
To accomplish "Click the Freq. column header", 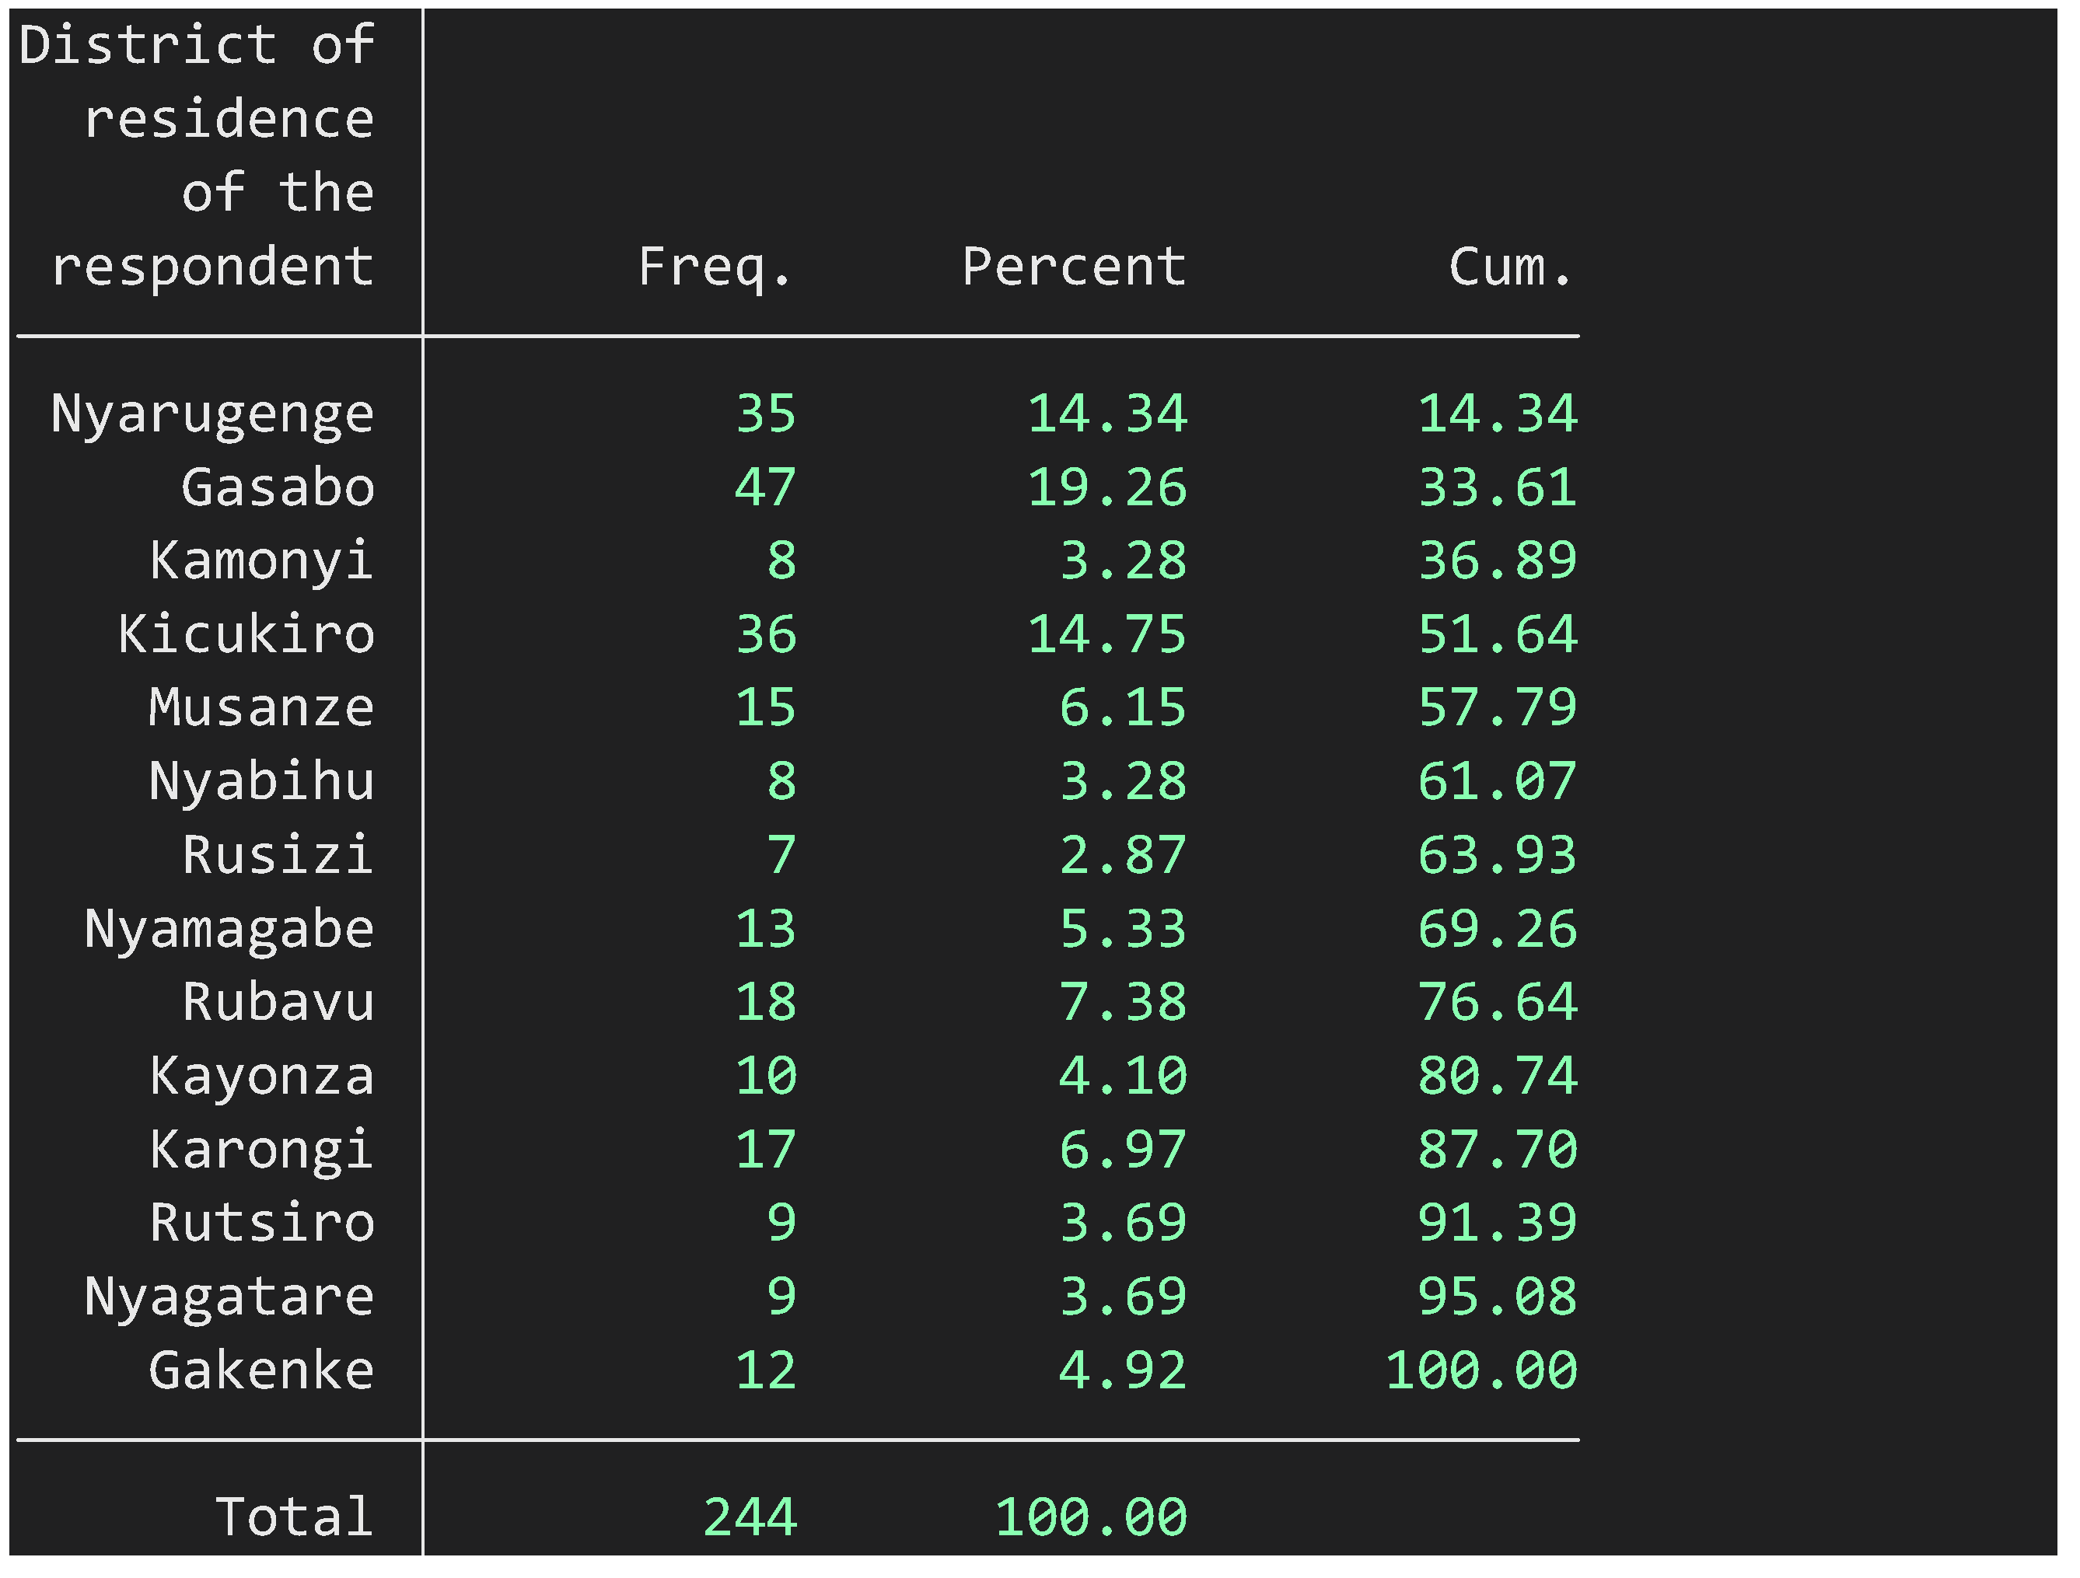I will [x=715, y=268].
